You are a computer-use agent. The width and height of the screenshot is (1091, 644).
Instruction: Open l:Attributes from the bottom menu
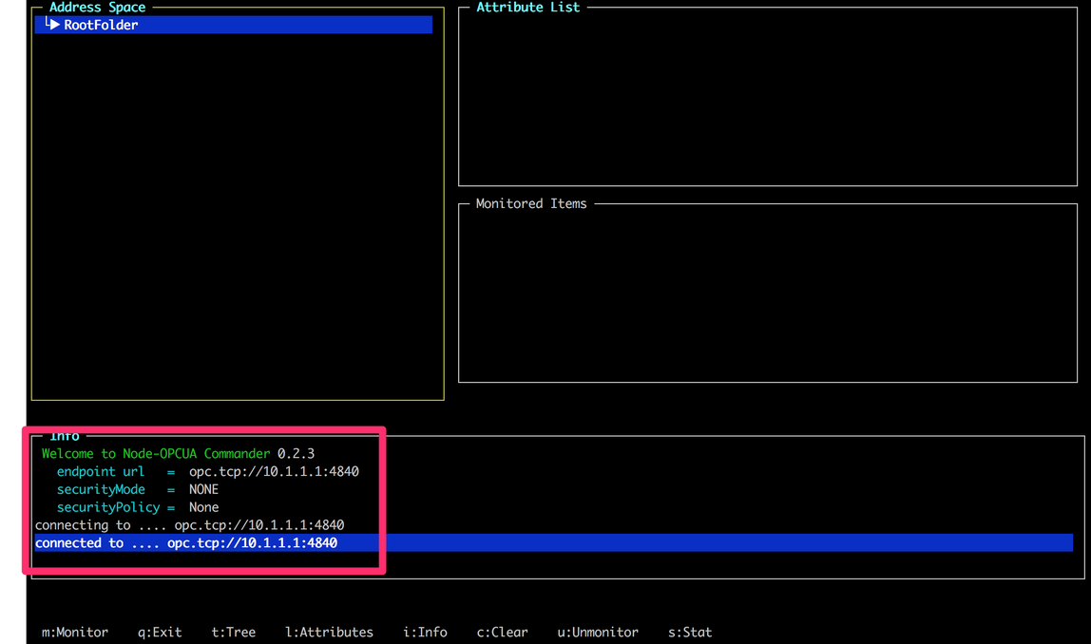click(x=329, y=632)
